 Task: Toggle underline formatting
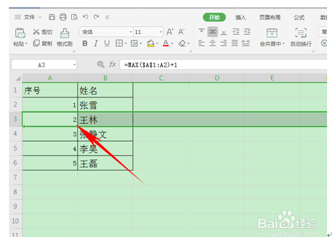click(106, 44)
